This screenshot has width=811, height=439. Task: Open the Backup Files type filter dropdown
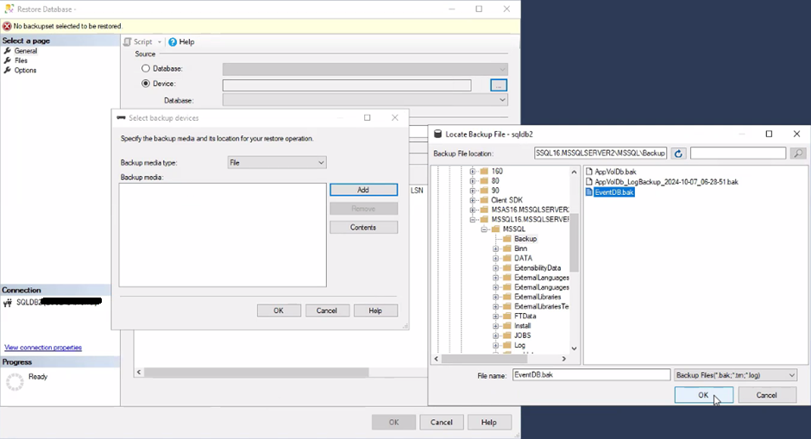[x=735, y=375]
